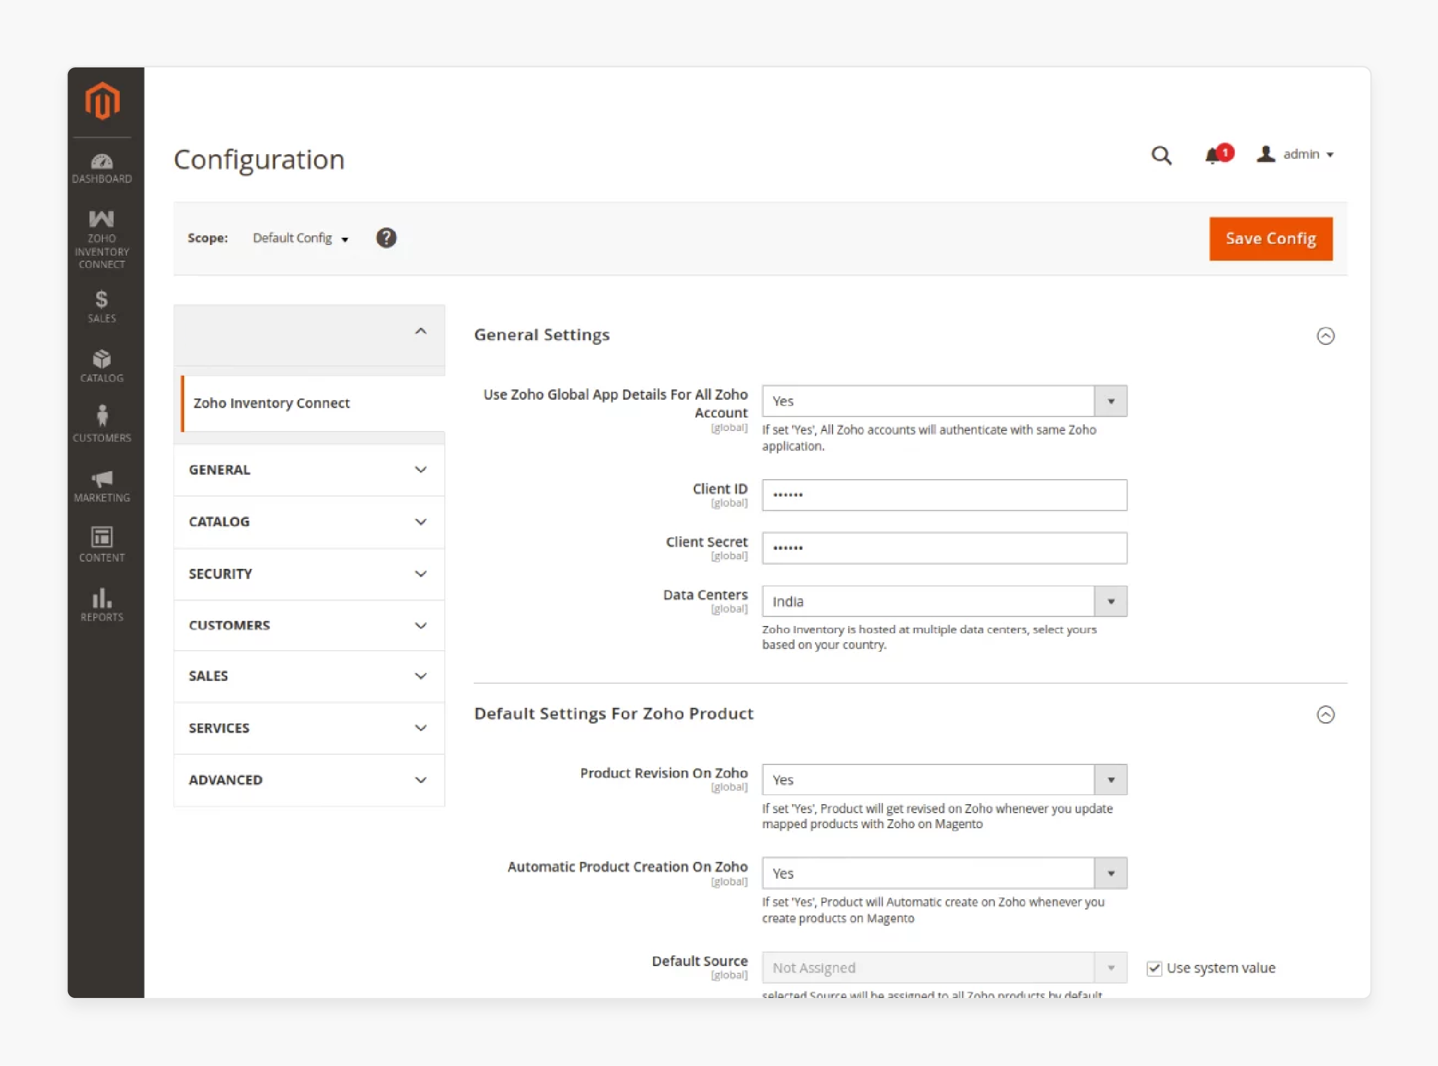
Task: Open the Dashboard sidebar icon
Action: pyautogui.click(x=102, y=169)
